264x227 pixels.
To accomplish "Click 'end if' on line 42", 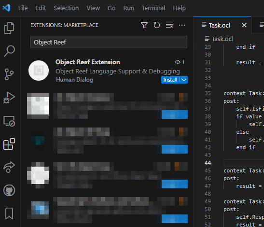I will [x=246, y=147].
